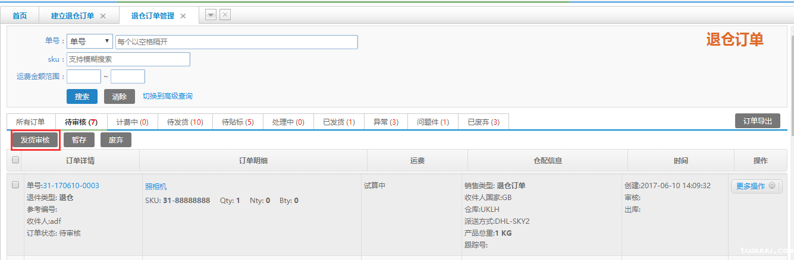Click the 订单明细 column header
Screen dimensions: 794x260
coord(253,160)
